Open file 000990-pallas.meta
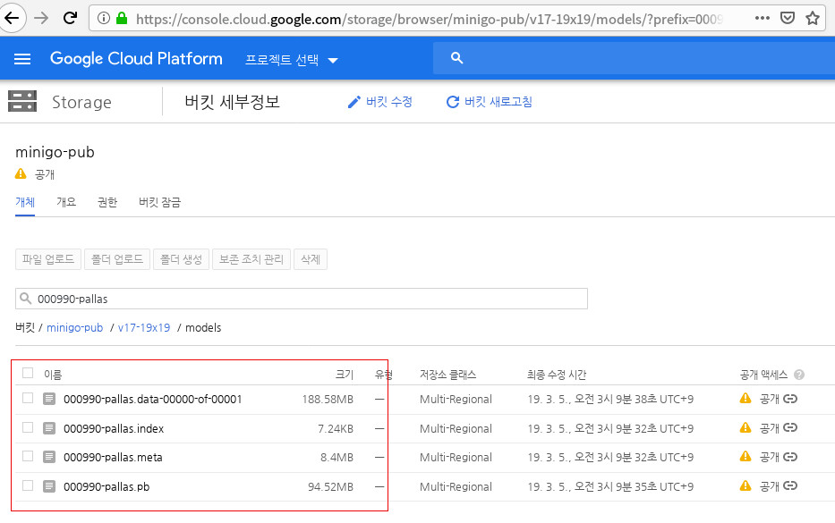Viewport: 835px width, 523px height. coord(113,458)
